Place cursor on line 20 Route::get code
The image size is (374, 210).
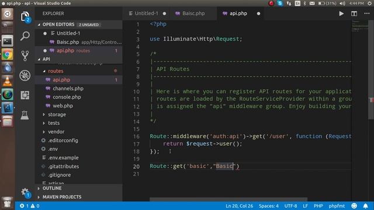point(194,166)
